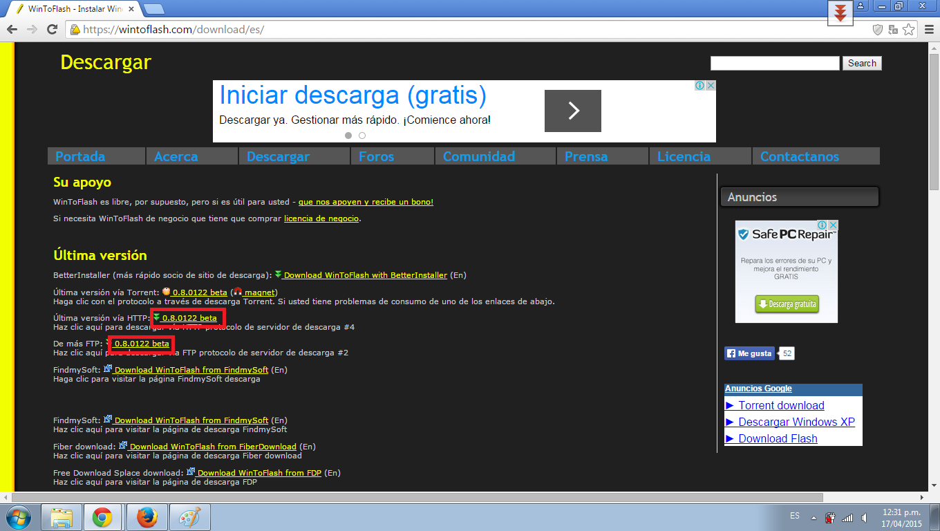Open the Anuncios Google link
The height and width of the screenshot is (531, 940).
[758, 389]
